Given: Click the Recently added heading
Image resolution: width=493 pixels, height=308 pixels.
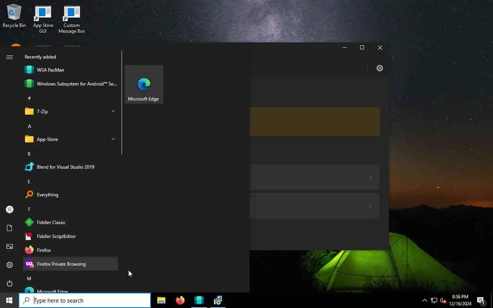Looking at the screenshot, I should tap(40, 57).
